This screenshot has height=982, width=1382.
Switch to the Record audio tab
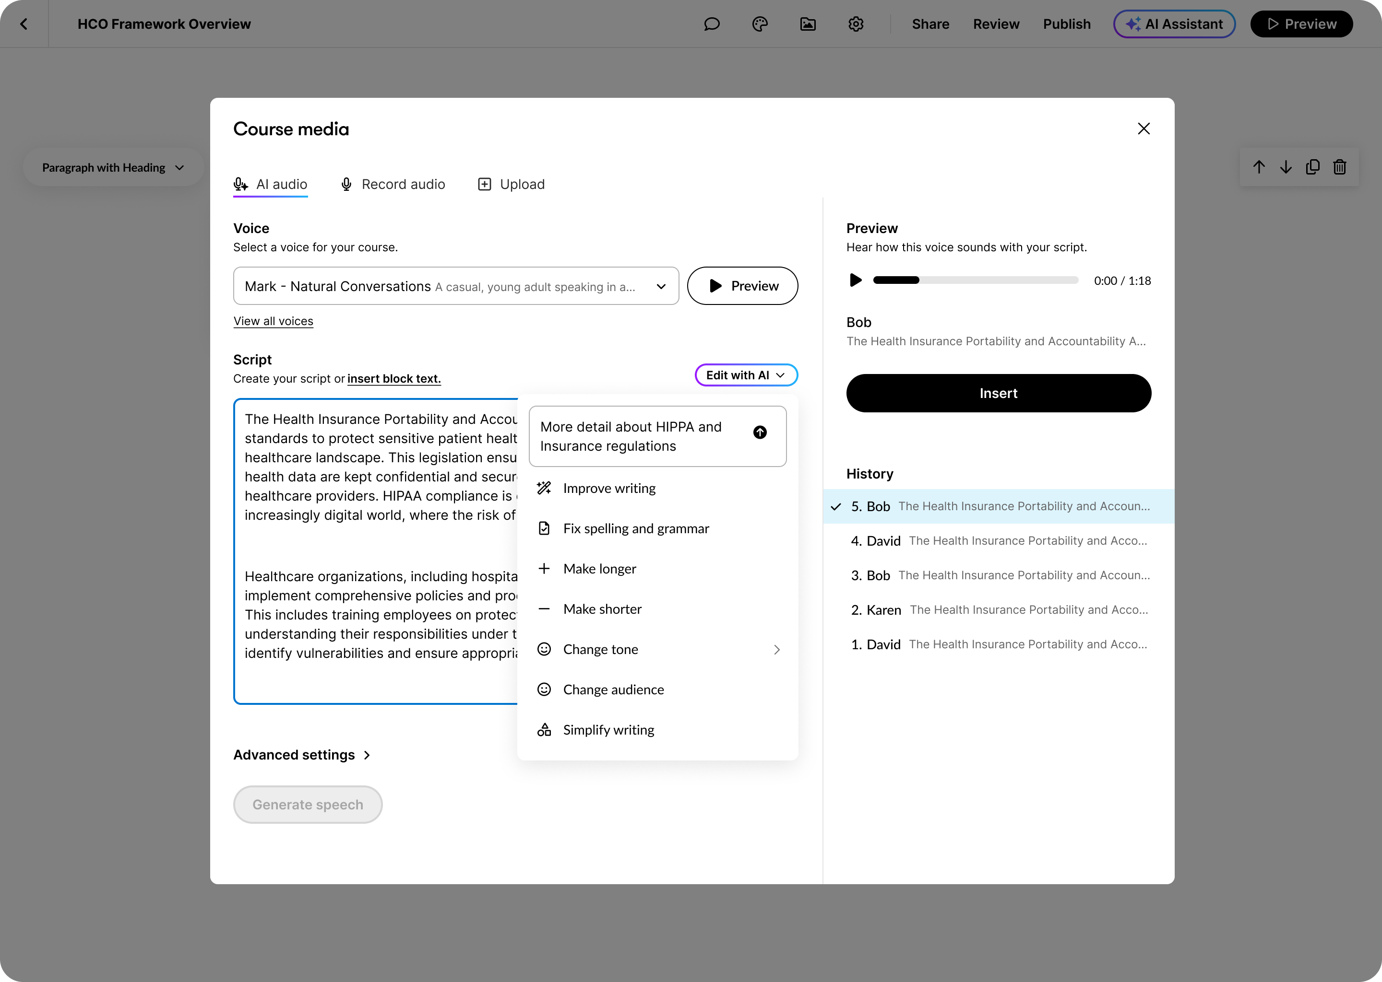393,185
